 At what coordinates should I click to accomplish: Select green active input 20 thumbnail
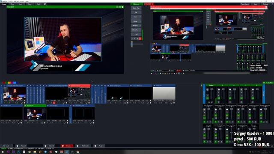pyautogui.click(x=35, y=113)
